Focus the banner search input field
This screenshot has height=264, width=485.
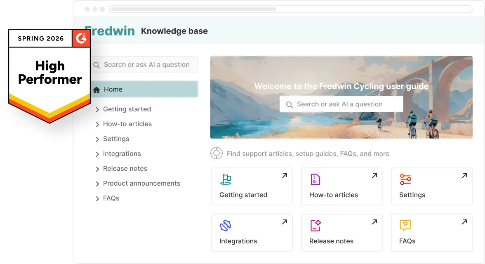[x=341, y=104]
